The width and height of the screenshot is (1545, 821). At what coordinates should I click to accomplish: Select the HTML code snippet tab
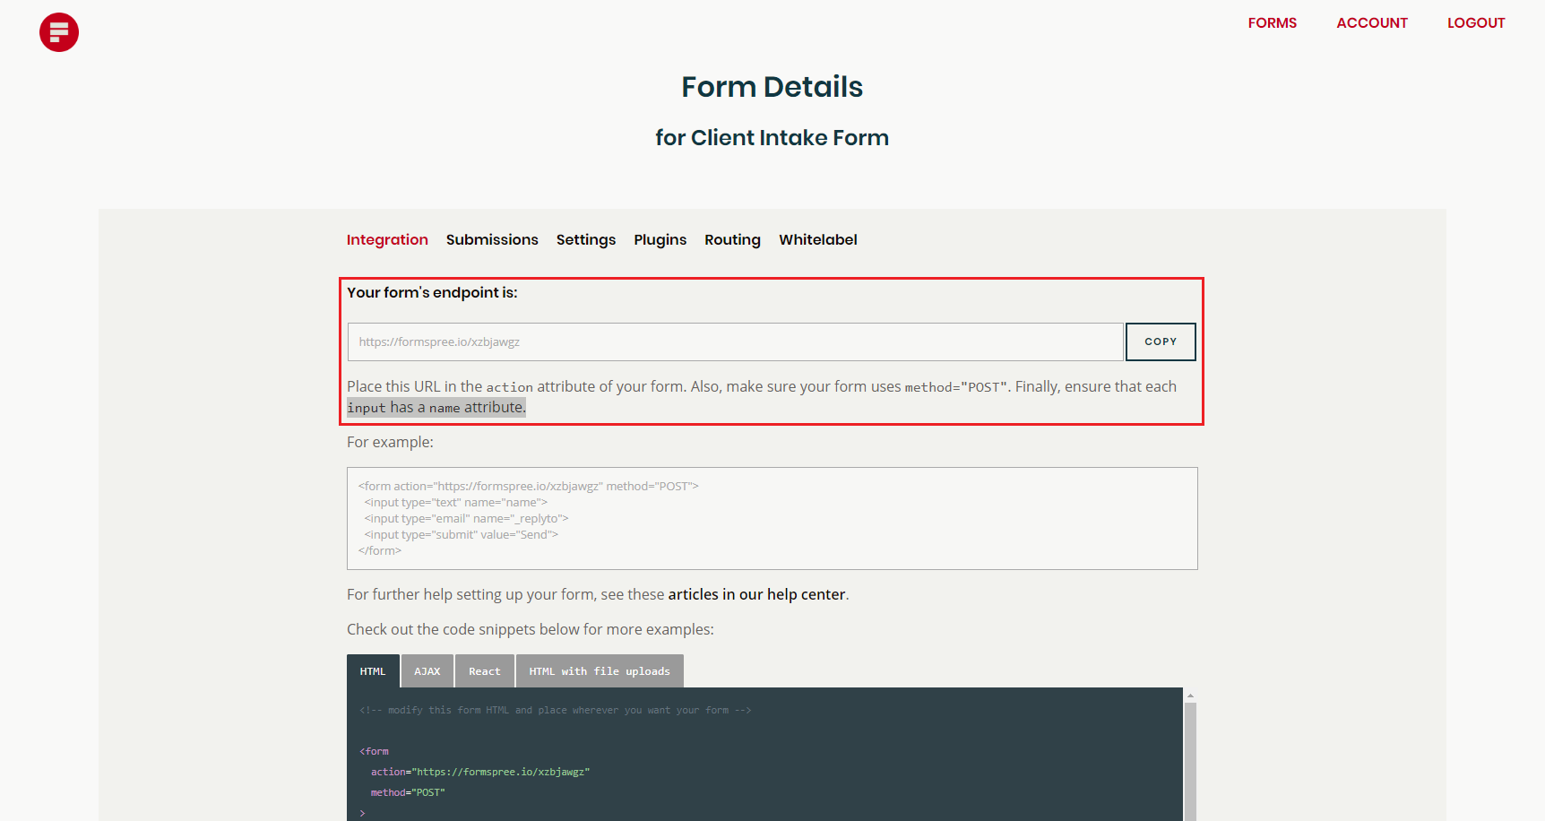(373, 670)
